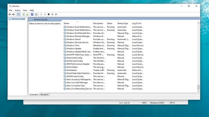209x117 pixels.
Task: Switch to the Standard tab
Action: pyautogui.click(x=44, y=95)
